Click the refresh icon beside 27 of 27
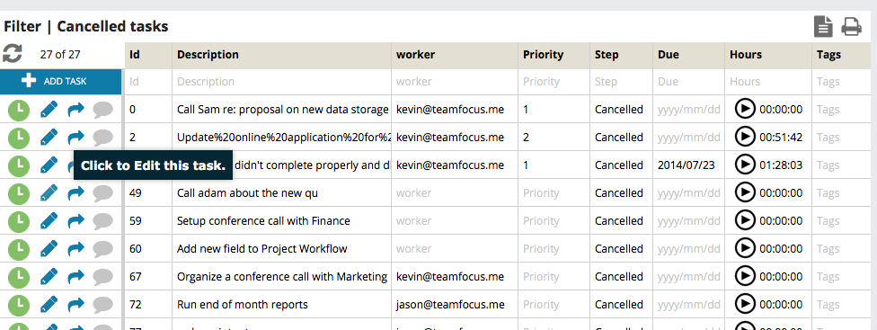877x330 pixels. [x=13, y=54]
